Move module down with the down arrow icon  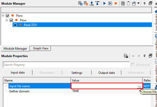(x=97, y=3)
